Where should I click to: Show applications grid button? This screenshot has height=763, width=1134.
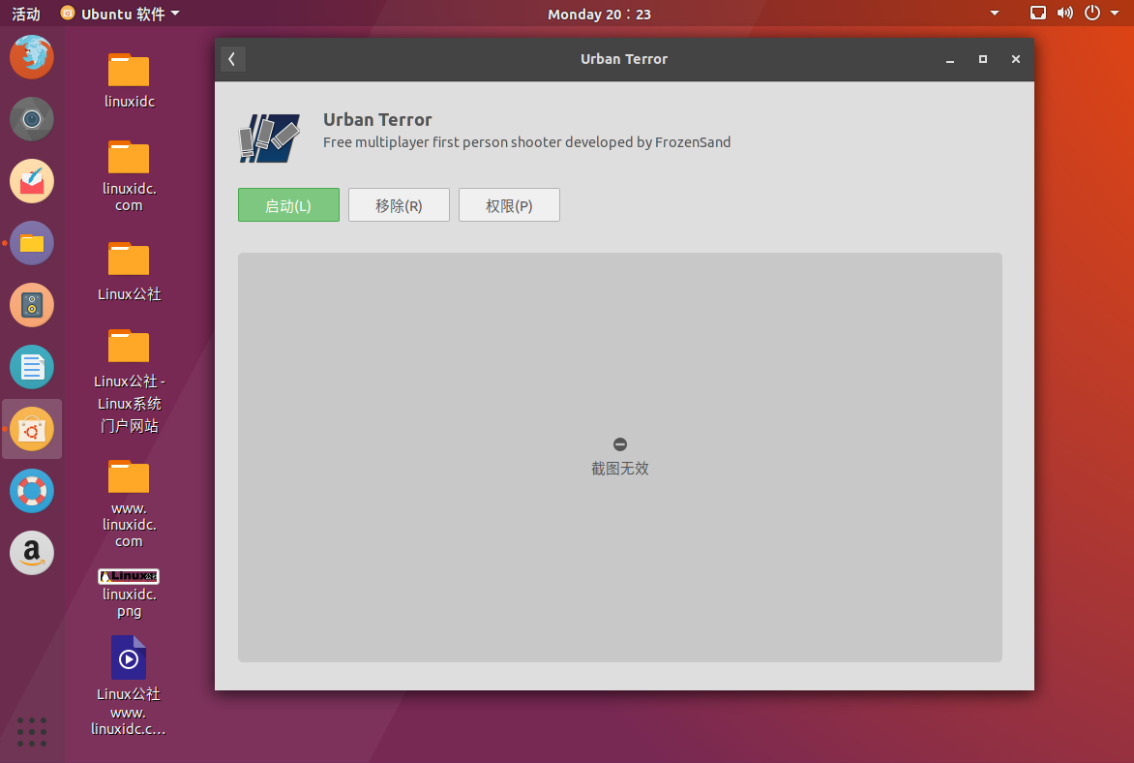tap(32, 731)
